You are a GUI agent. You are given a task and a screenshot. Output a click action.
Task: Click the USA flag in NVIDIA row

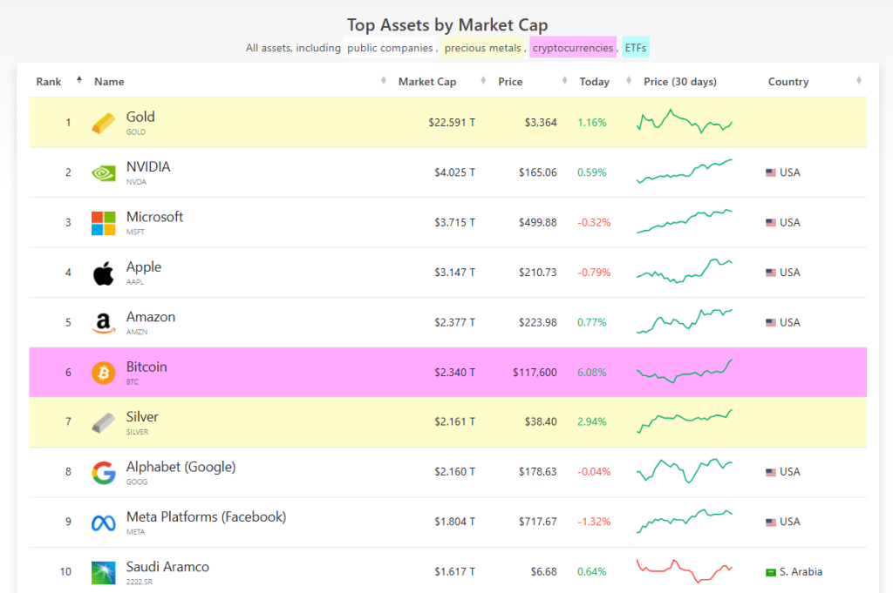pos(771,172)
